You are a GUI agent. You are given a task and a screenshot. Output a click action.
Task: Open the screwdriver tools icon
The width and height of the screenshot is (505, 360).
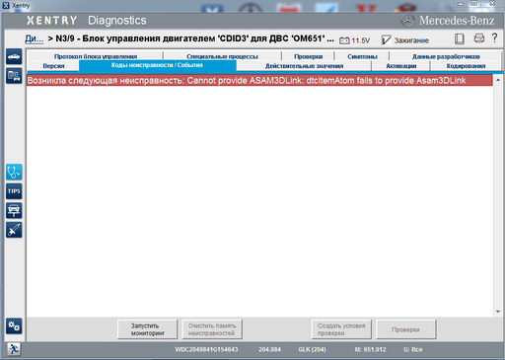point(14,230)
